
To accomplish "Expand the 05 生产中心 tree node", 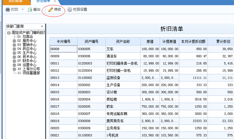I will point(14,53).
